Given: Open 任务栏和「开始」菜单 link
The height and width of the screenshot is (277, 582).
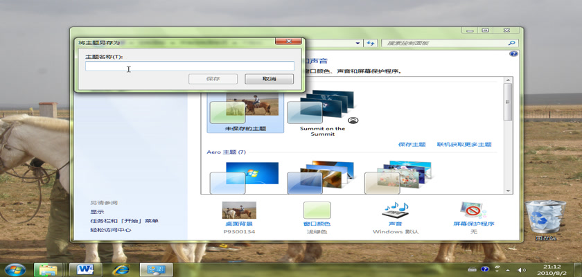Looking at the screenshot, I should click(124, 221).
